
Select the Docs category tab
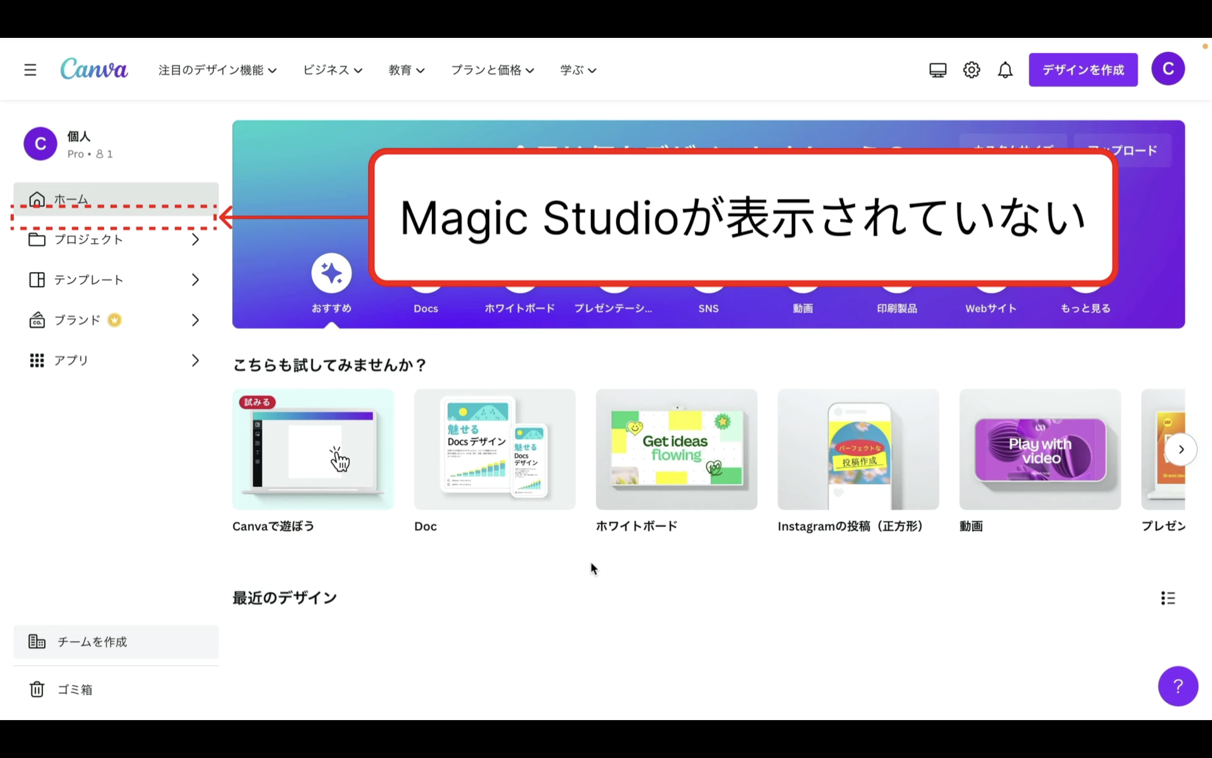pyautogui.click(x=426, y=308)
